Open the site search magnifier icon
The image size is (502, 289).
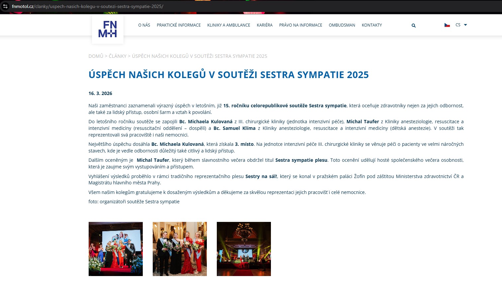pos(413,26)
